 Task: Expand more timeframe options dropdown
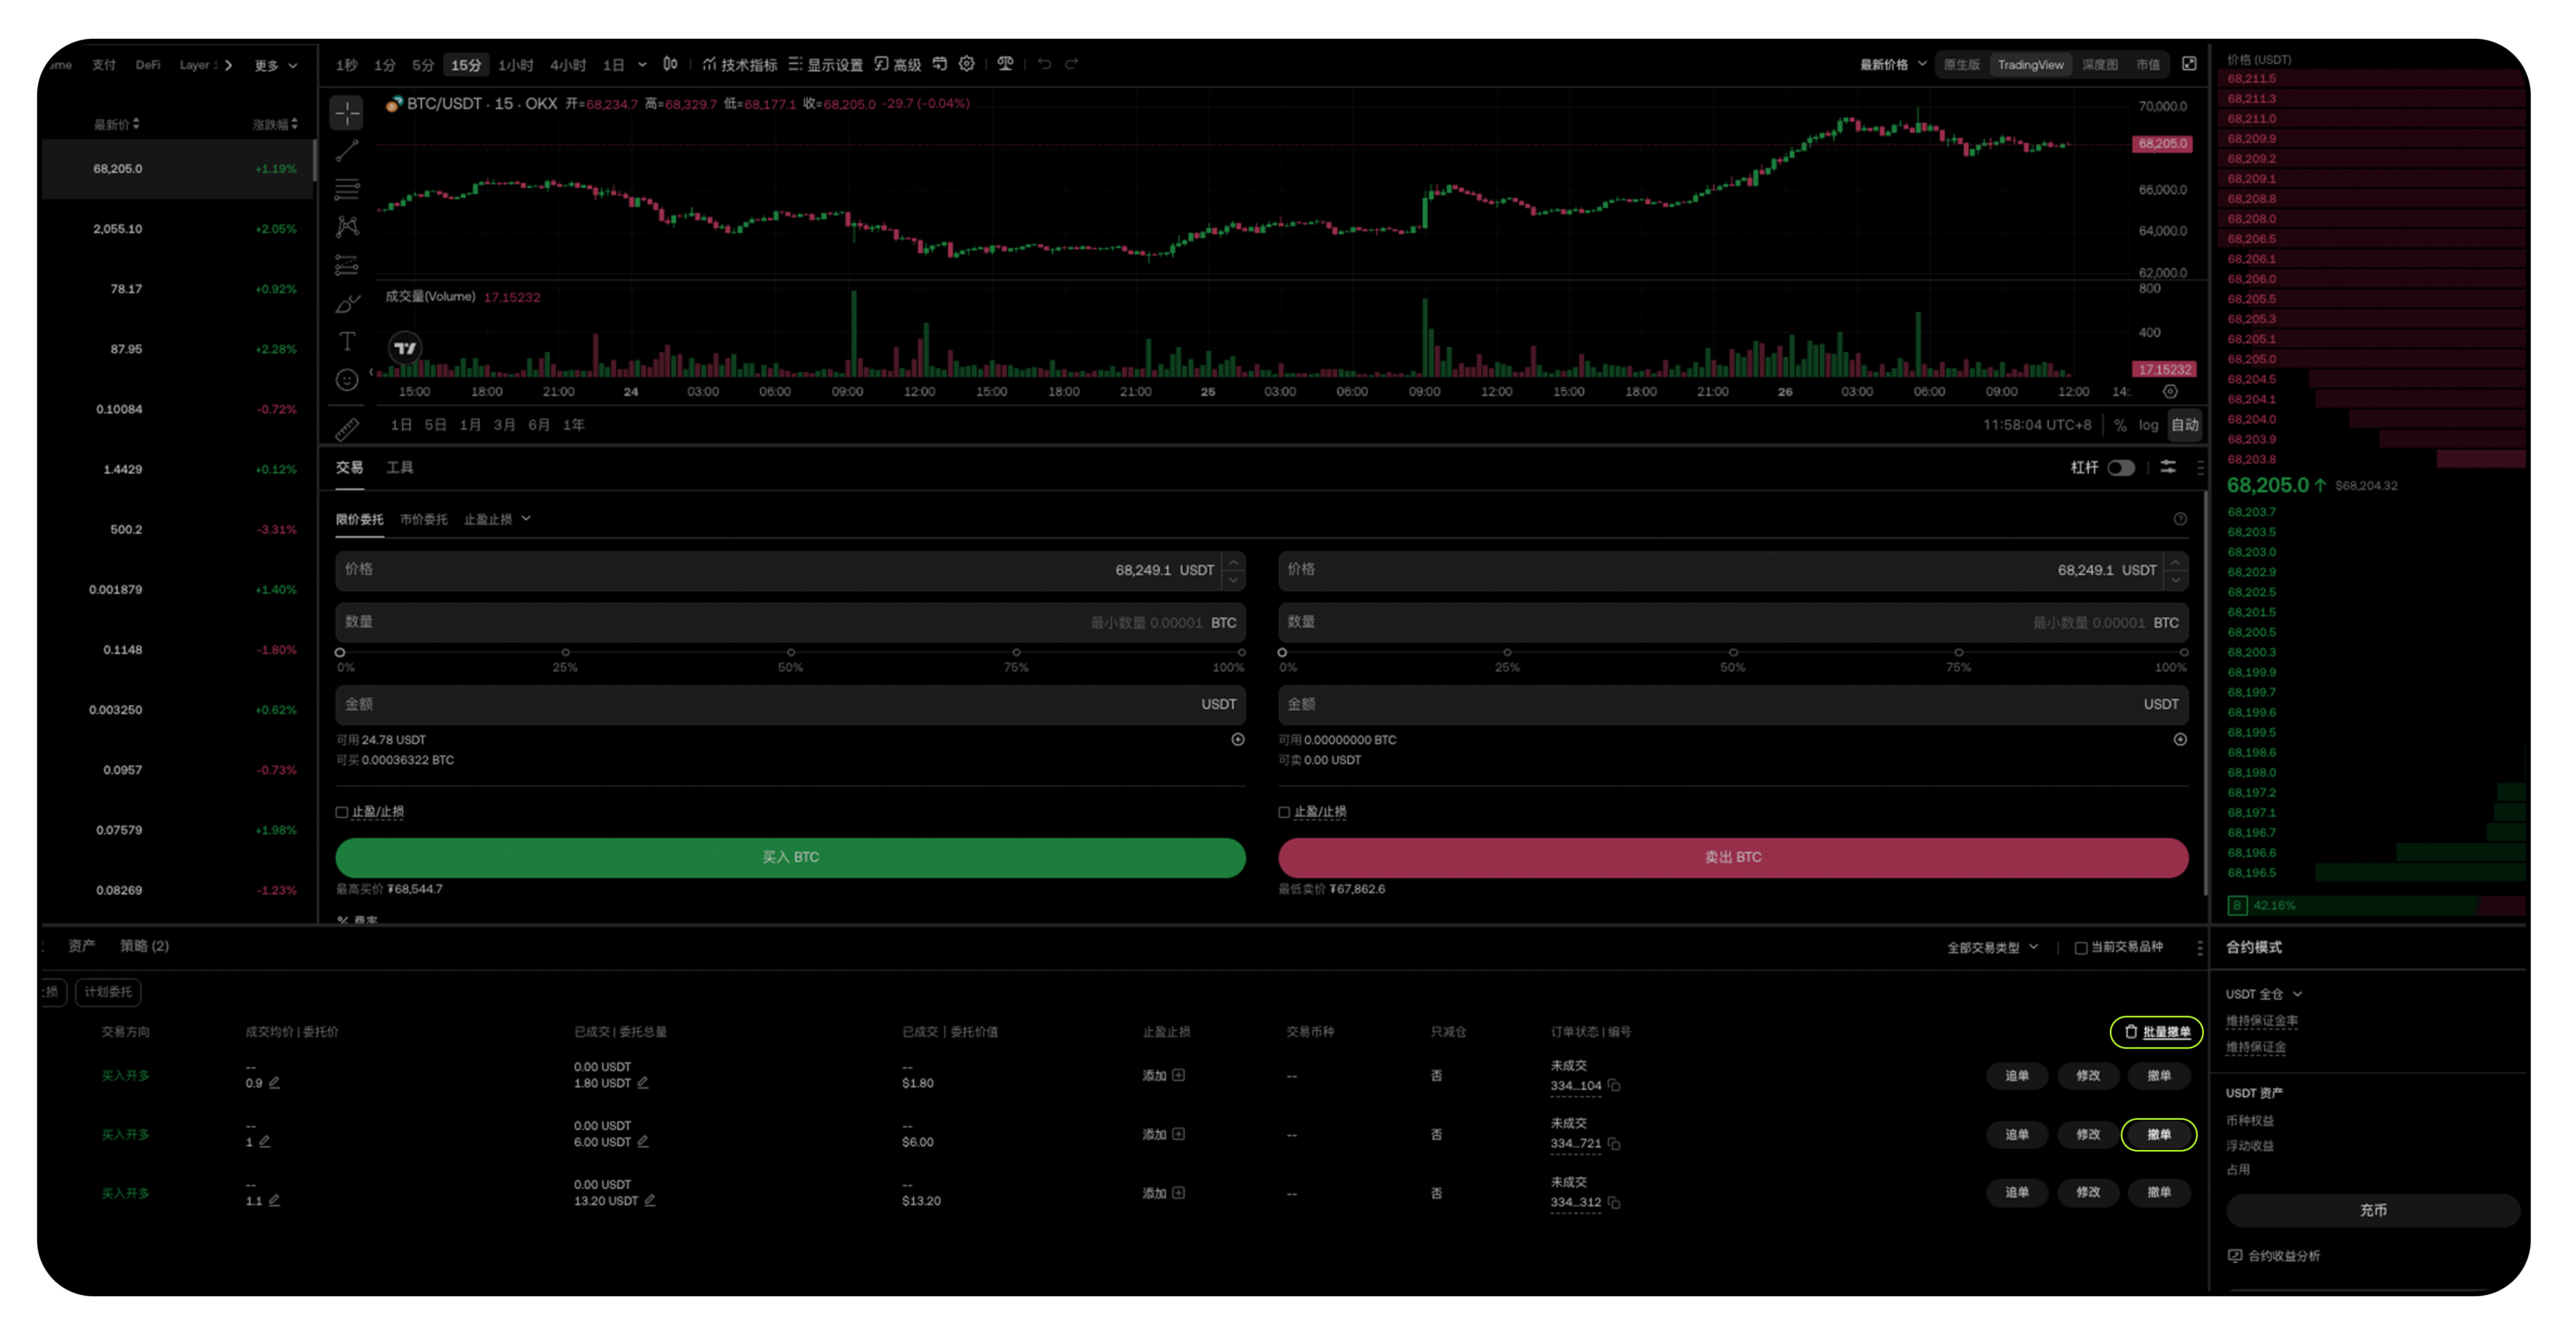pos(642,65)
